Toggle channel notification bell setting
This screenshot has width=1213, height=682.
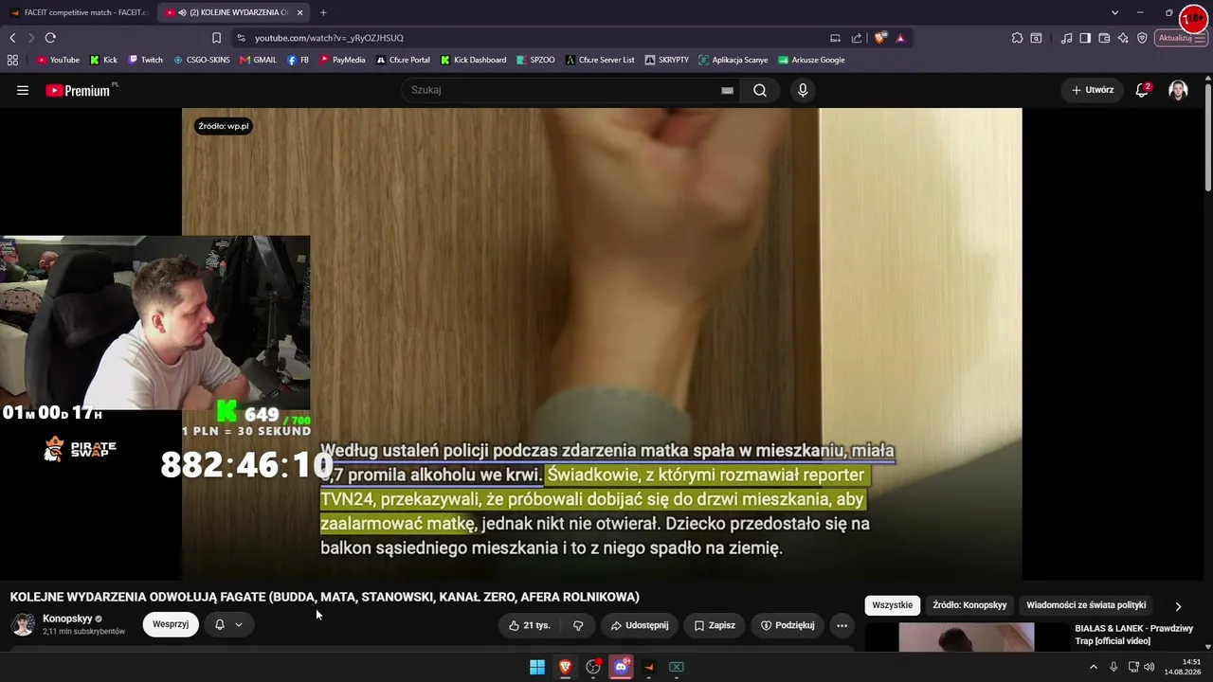[220, 624]
